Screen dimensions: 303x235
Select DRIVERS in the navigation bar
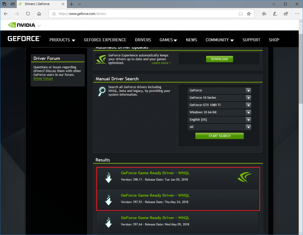point(143,40)
